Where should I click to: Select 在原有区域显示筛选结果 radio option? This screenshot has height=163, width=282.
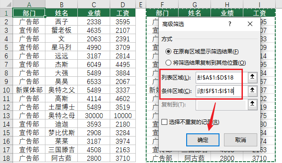click(168, 52)
